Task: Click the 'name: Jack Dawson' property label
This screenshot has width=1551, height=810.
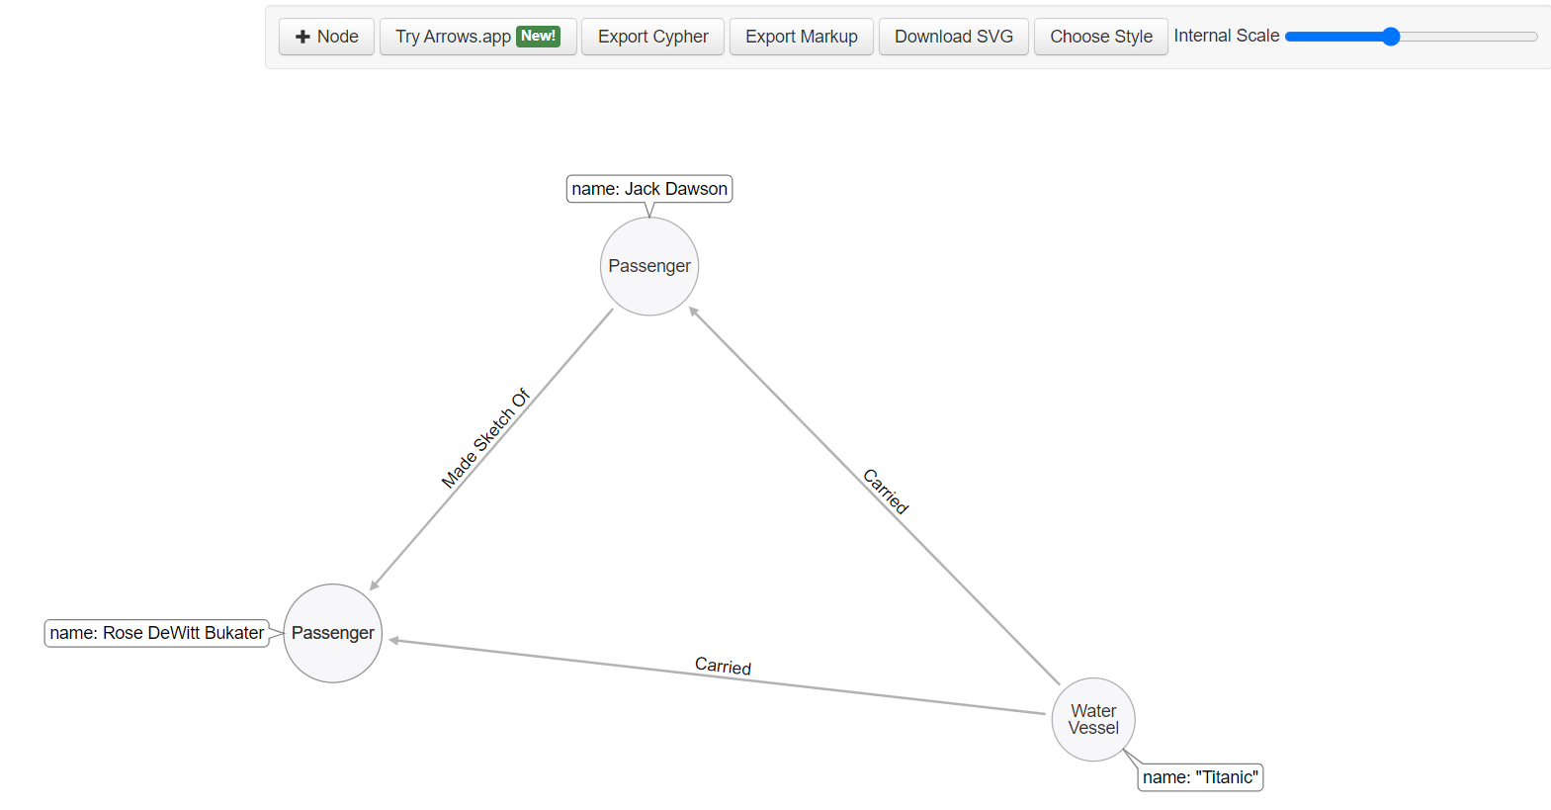Action: pos(649,189)
